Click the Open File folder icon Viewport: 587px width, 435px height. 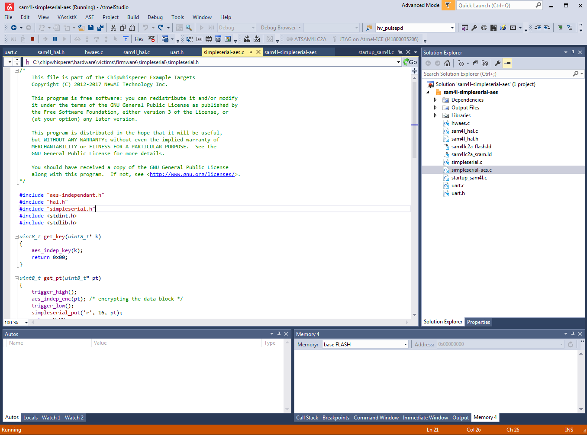click(x=81, y=28)
